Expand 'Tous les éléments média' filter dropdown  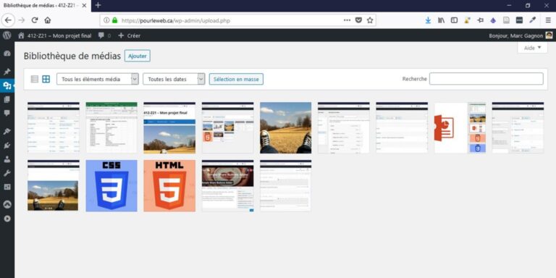pyautogui.click(x=98, y=79)
